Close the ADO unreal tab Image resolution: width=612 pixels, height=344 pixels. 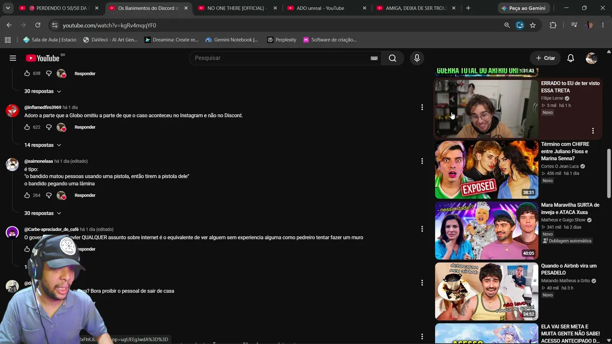pyautogui.click(x=364, y=8)
